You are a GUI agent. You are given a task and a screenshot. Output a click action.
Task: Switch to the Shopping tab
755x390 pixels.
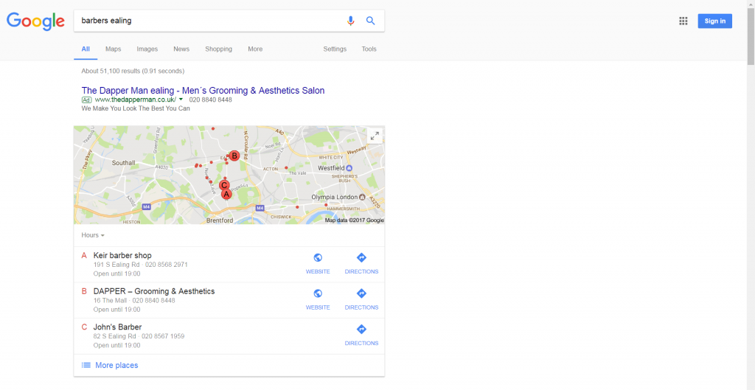pyautogui.click(x=218, y=49)
